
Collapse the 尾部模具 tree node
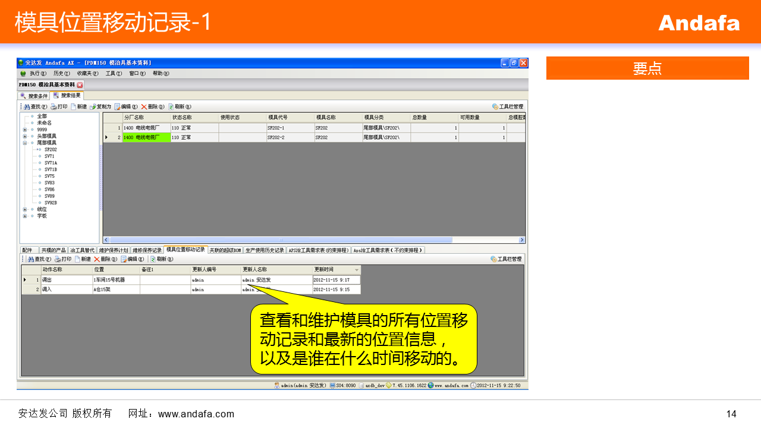(25, 143)
